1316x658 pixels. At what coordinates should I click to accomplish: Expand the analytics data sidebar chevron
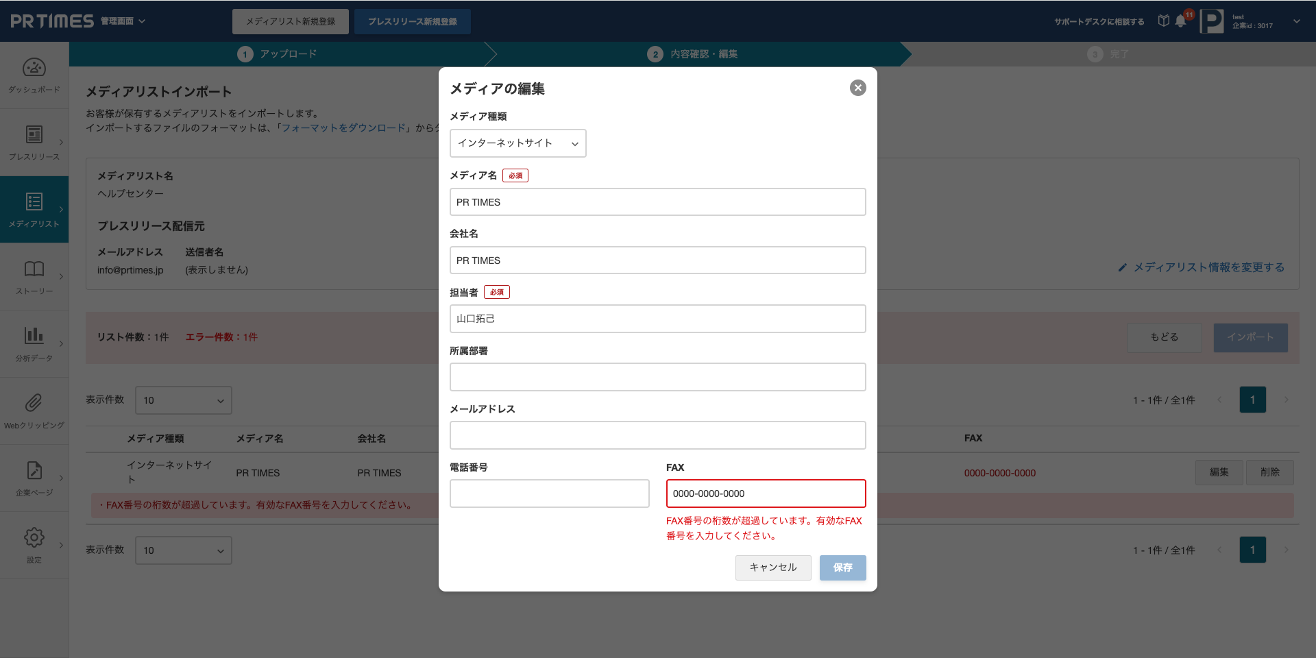(x=61, y=344)
